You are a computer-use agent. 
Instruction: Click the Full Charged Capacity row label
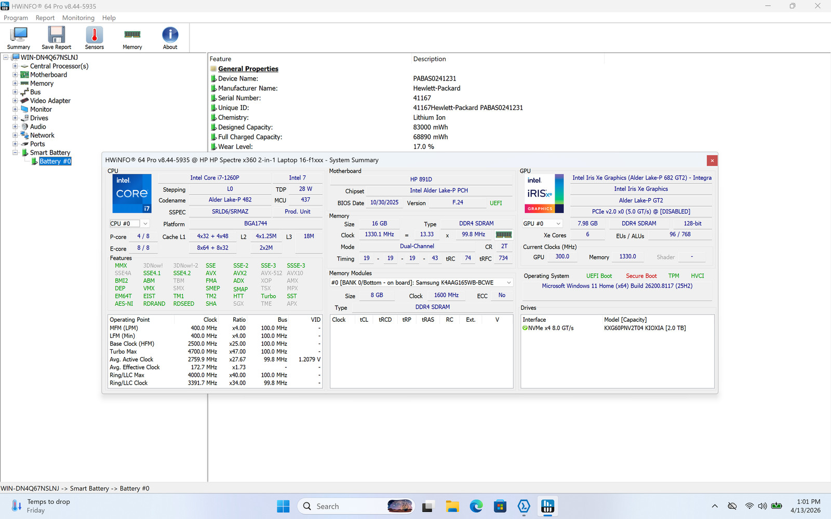point(250,137)
